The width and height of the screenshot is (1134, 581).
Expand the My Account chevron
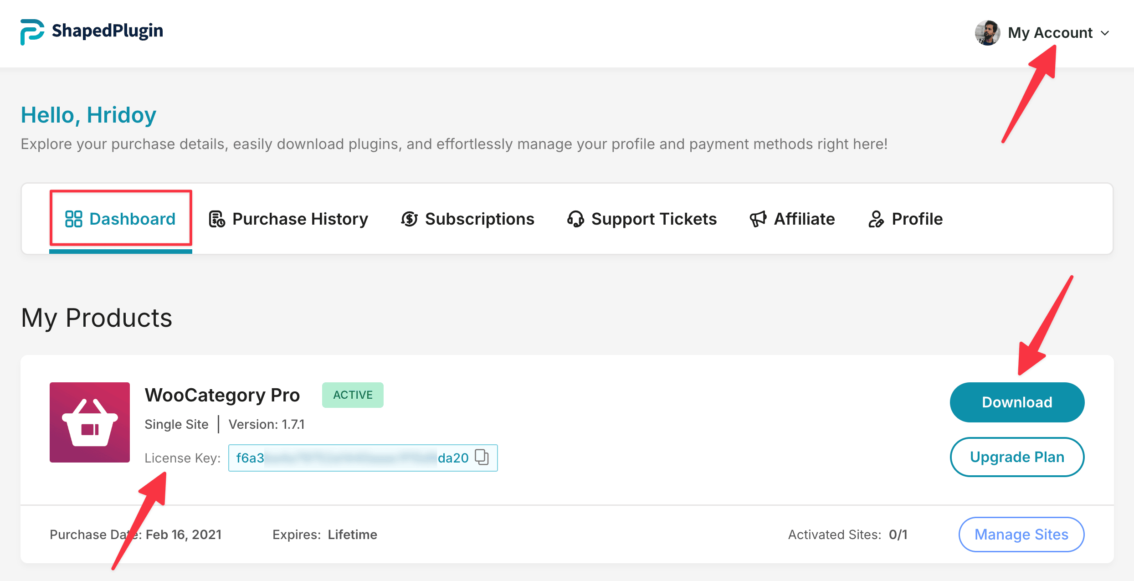point(1105,33)
